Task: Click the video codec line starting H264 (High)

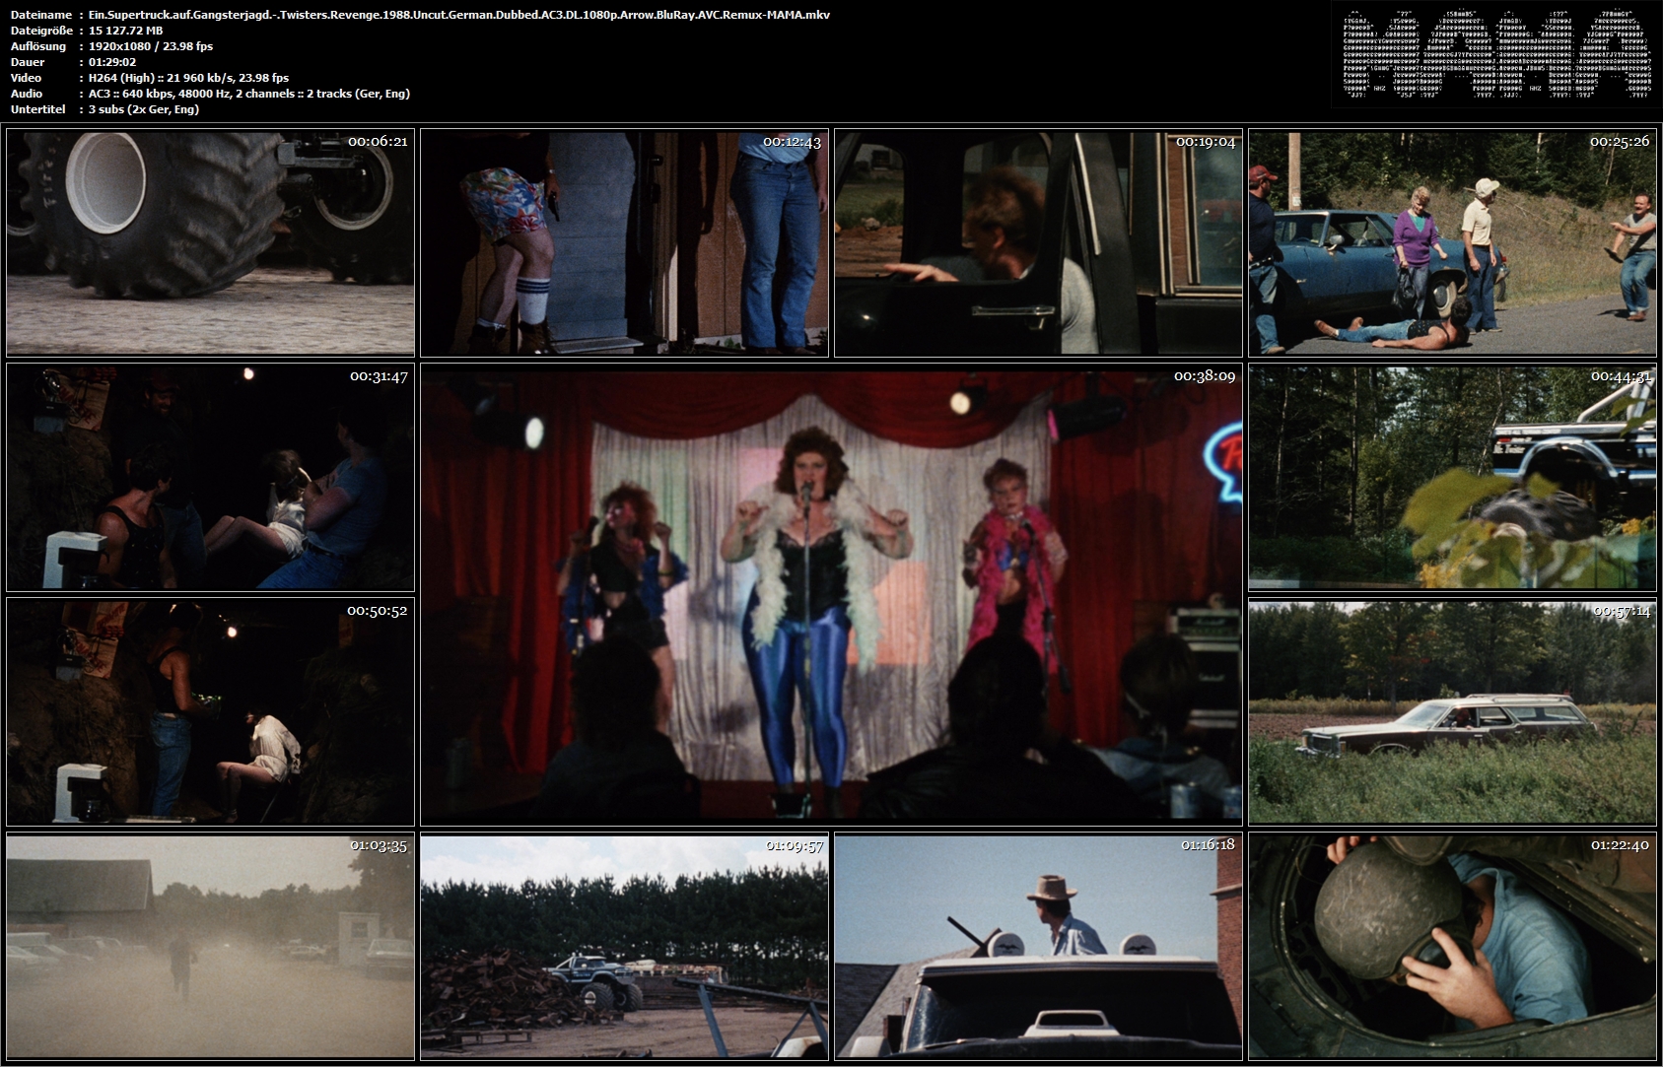Action: (189, 78)
